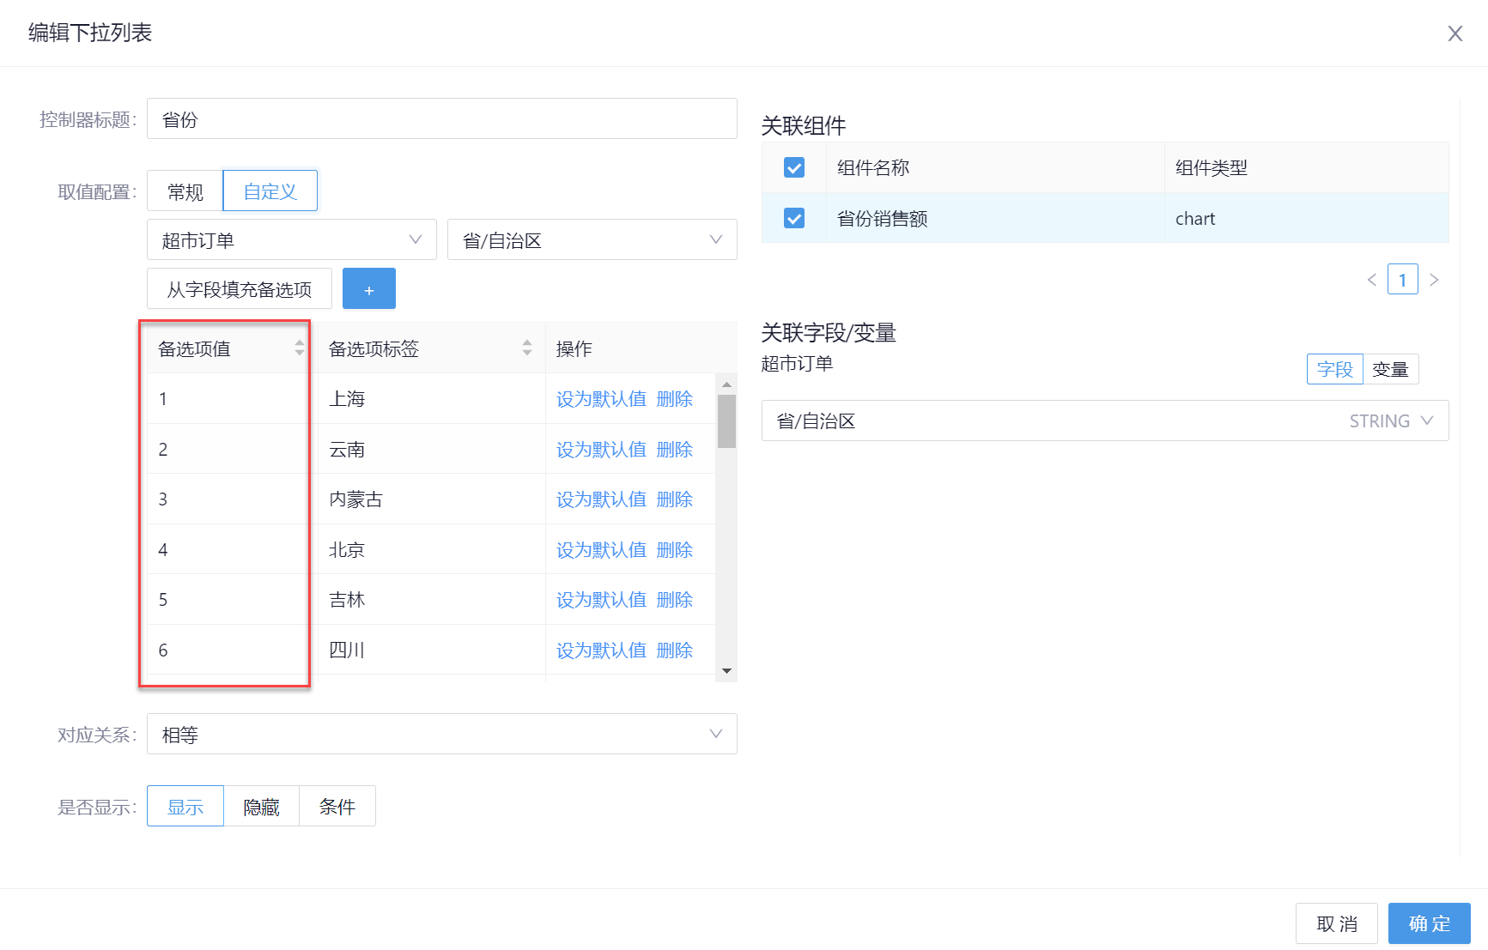Set 吉林 as default value
This screenshot has height=950, width=1488.
[601, 599]
